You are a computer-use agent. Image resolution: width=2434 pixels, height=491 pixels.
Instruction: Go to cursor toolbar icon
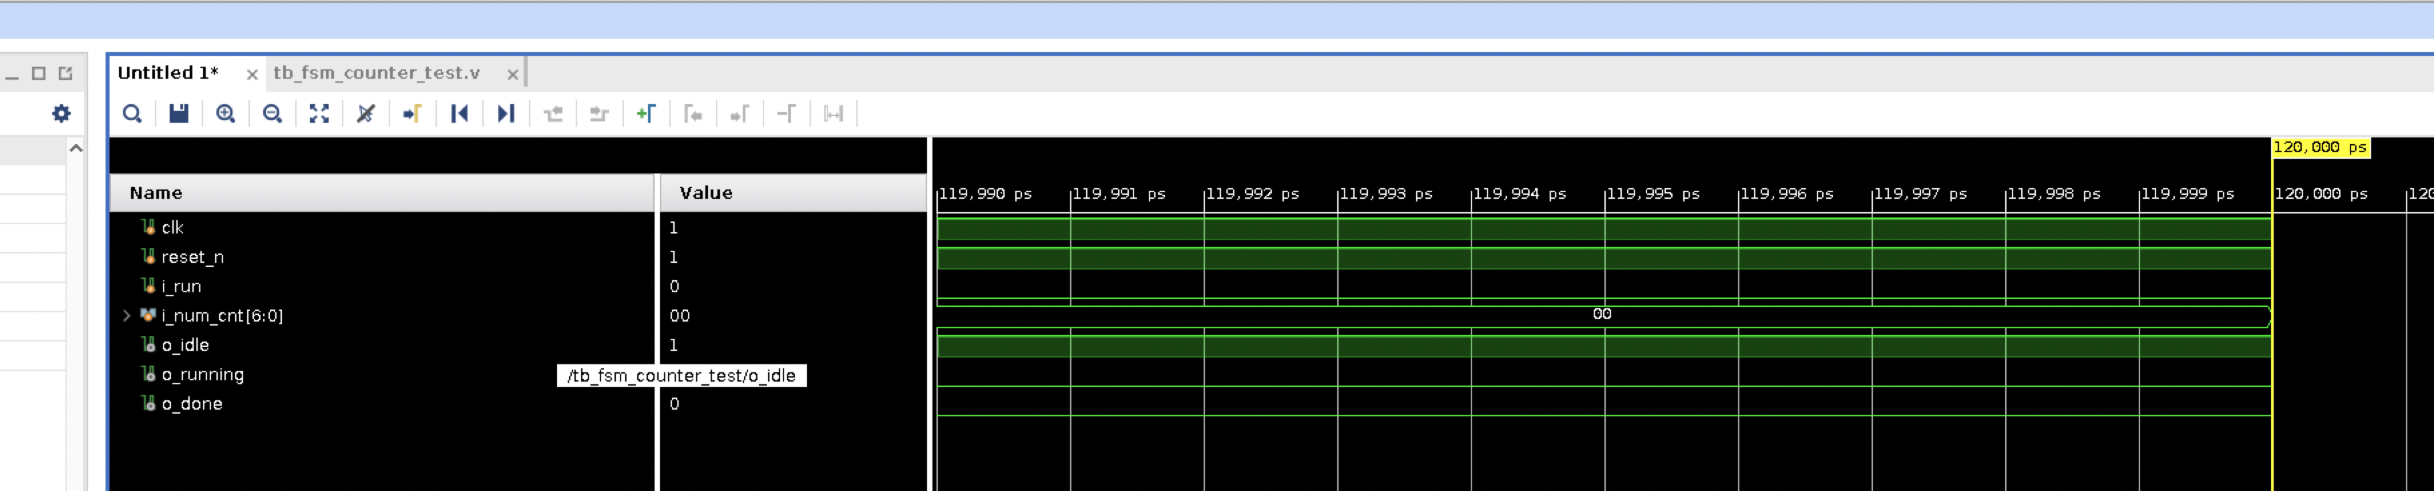click(x=413, y=114)
